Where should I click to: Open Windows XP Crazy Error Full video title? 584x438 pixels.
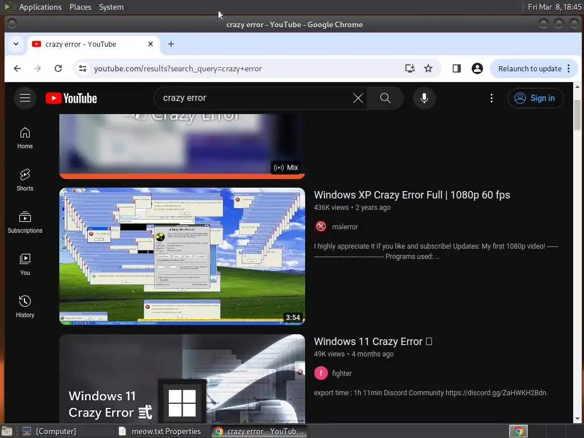pos(412,195)
